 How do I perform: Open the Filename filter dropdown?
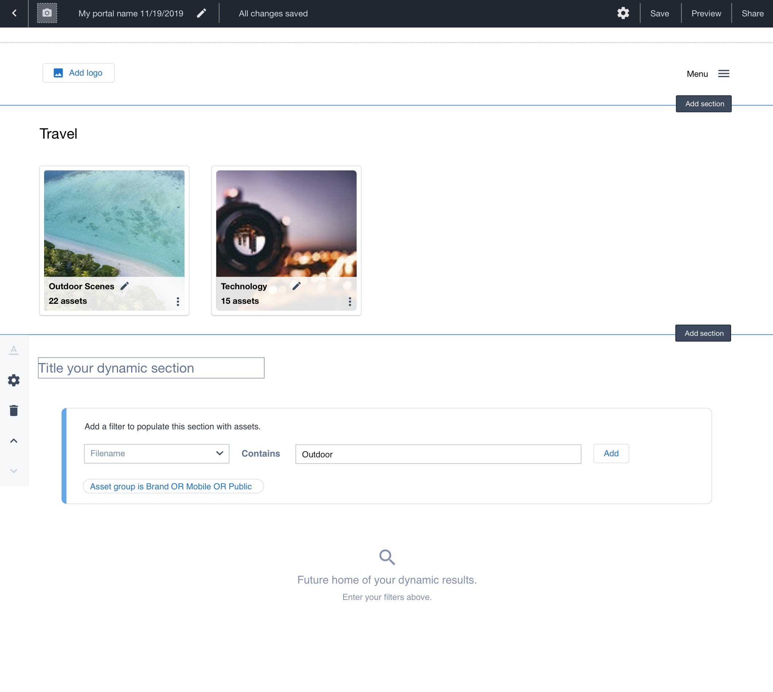[x=156, y=454]
